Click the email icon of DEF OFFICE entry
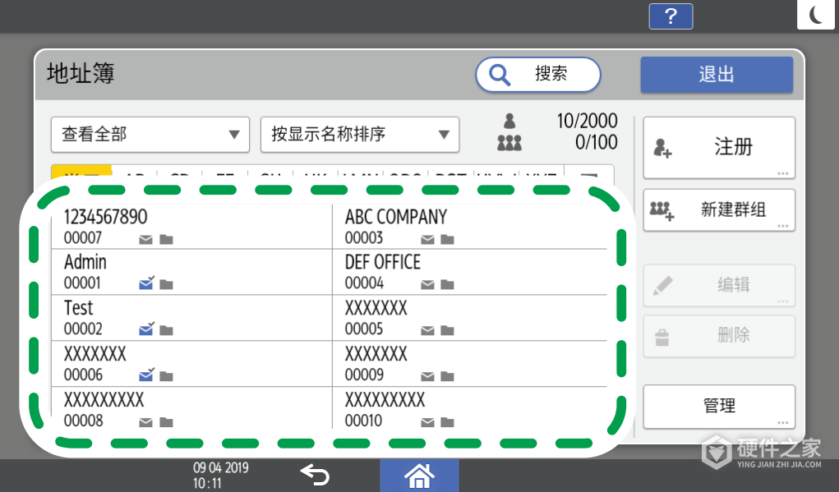The image size is (839, 492). (427, 284)
